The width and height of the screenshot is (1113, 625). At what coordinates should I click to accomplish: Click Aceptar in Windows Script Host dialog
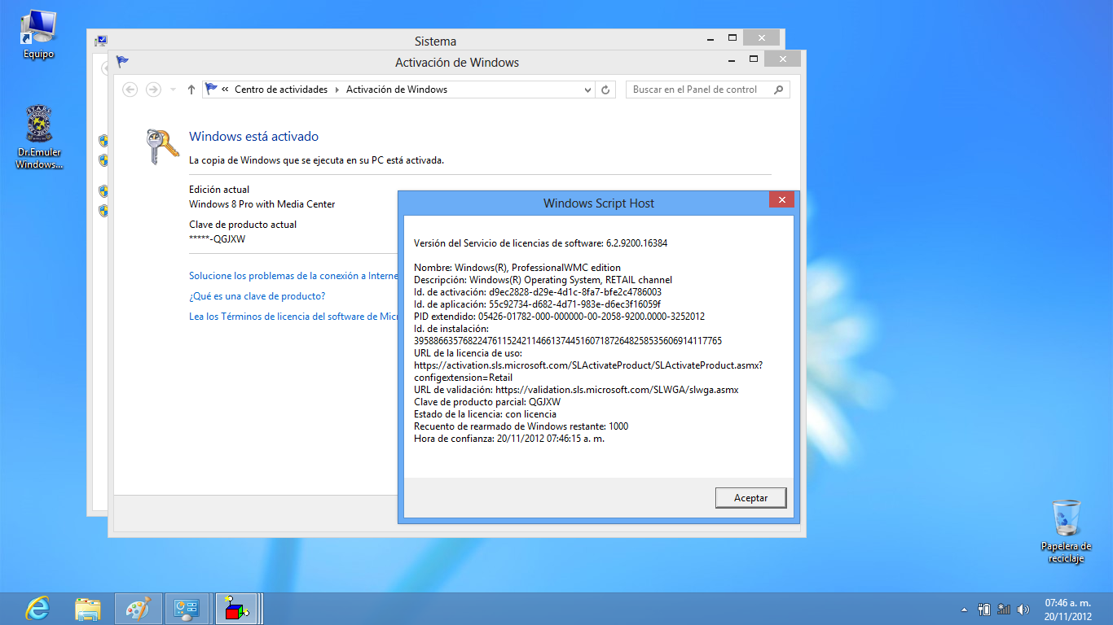point(751,497)
